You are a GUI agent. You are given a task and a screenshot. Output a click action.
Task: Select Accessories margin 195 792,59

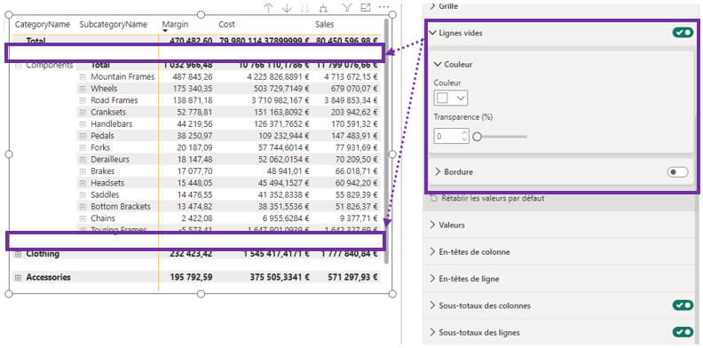(x=191, y=278)
